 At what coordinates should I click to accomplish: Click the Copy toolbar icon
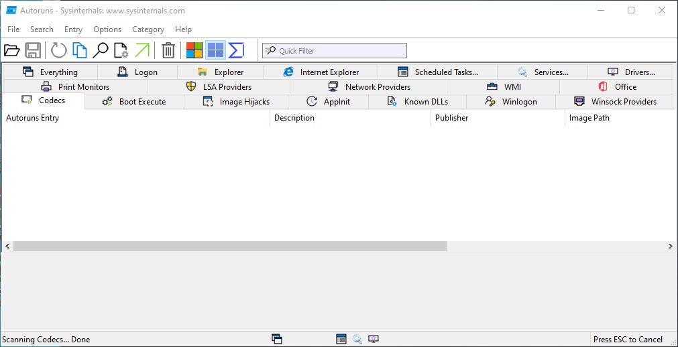80,50
